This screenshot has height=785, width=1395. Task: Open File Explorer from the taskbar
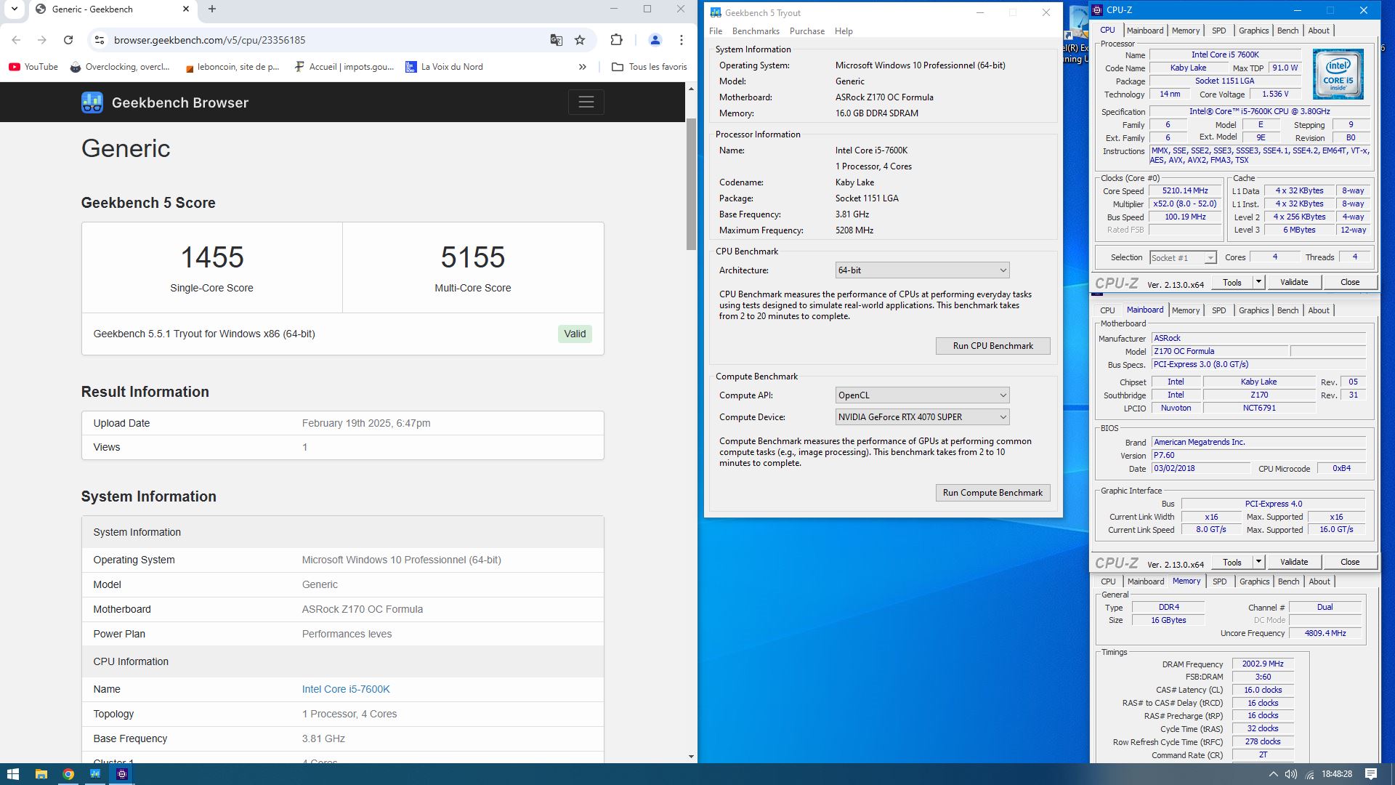(x=41, y=774)
